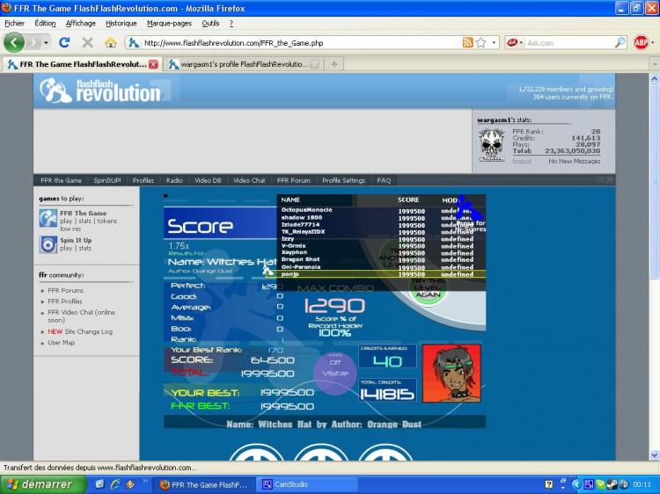Bookmark this page with the star icon

[481, 42]
